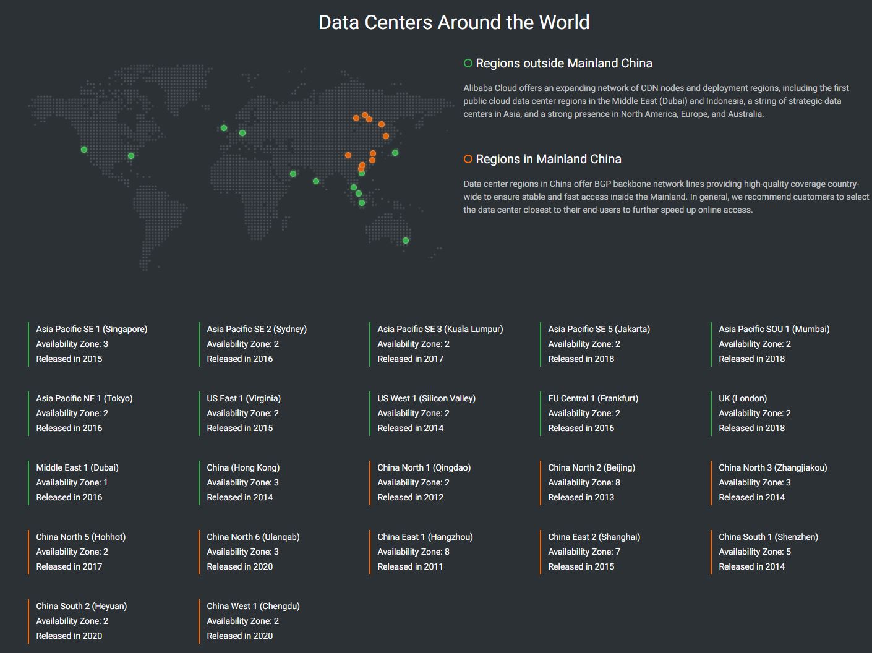Click China North 3 (Zhangjiakou) title

pyautogui.click(x=773, y=467)
